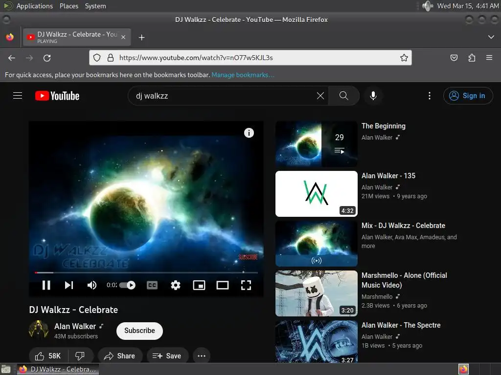Switch to theater mode icon
The height and width of the screenshot is (375, 501).
223,285
